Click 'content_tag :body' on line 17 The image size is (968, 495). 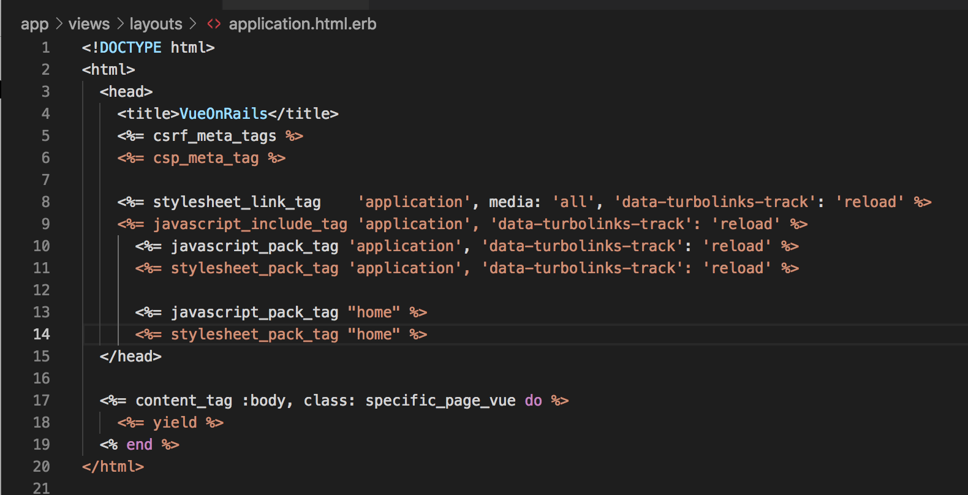coord(210,401)
